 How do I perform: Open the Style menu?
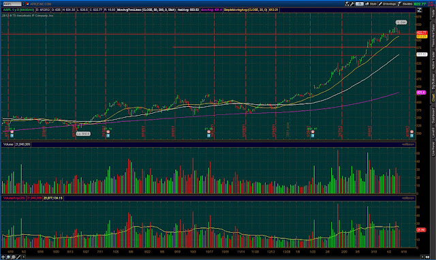coord(371,4)
